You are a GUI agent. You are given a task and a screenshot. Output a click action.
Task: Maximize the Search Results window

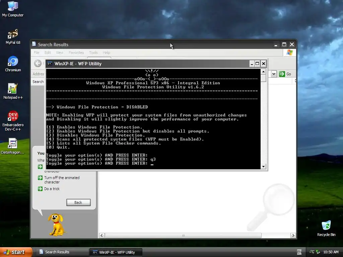pos(284,45)
